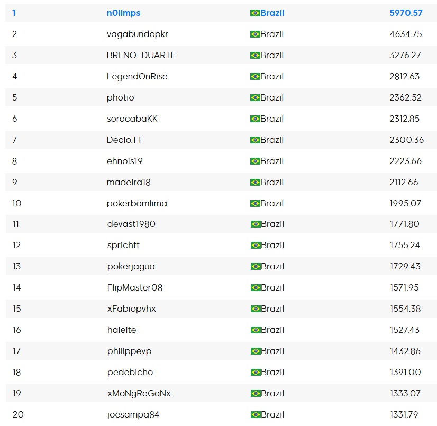Click the Brazil flag in BRENO_DUARTE row
Screen dimensions: 437x426
(x=254, y=56)
